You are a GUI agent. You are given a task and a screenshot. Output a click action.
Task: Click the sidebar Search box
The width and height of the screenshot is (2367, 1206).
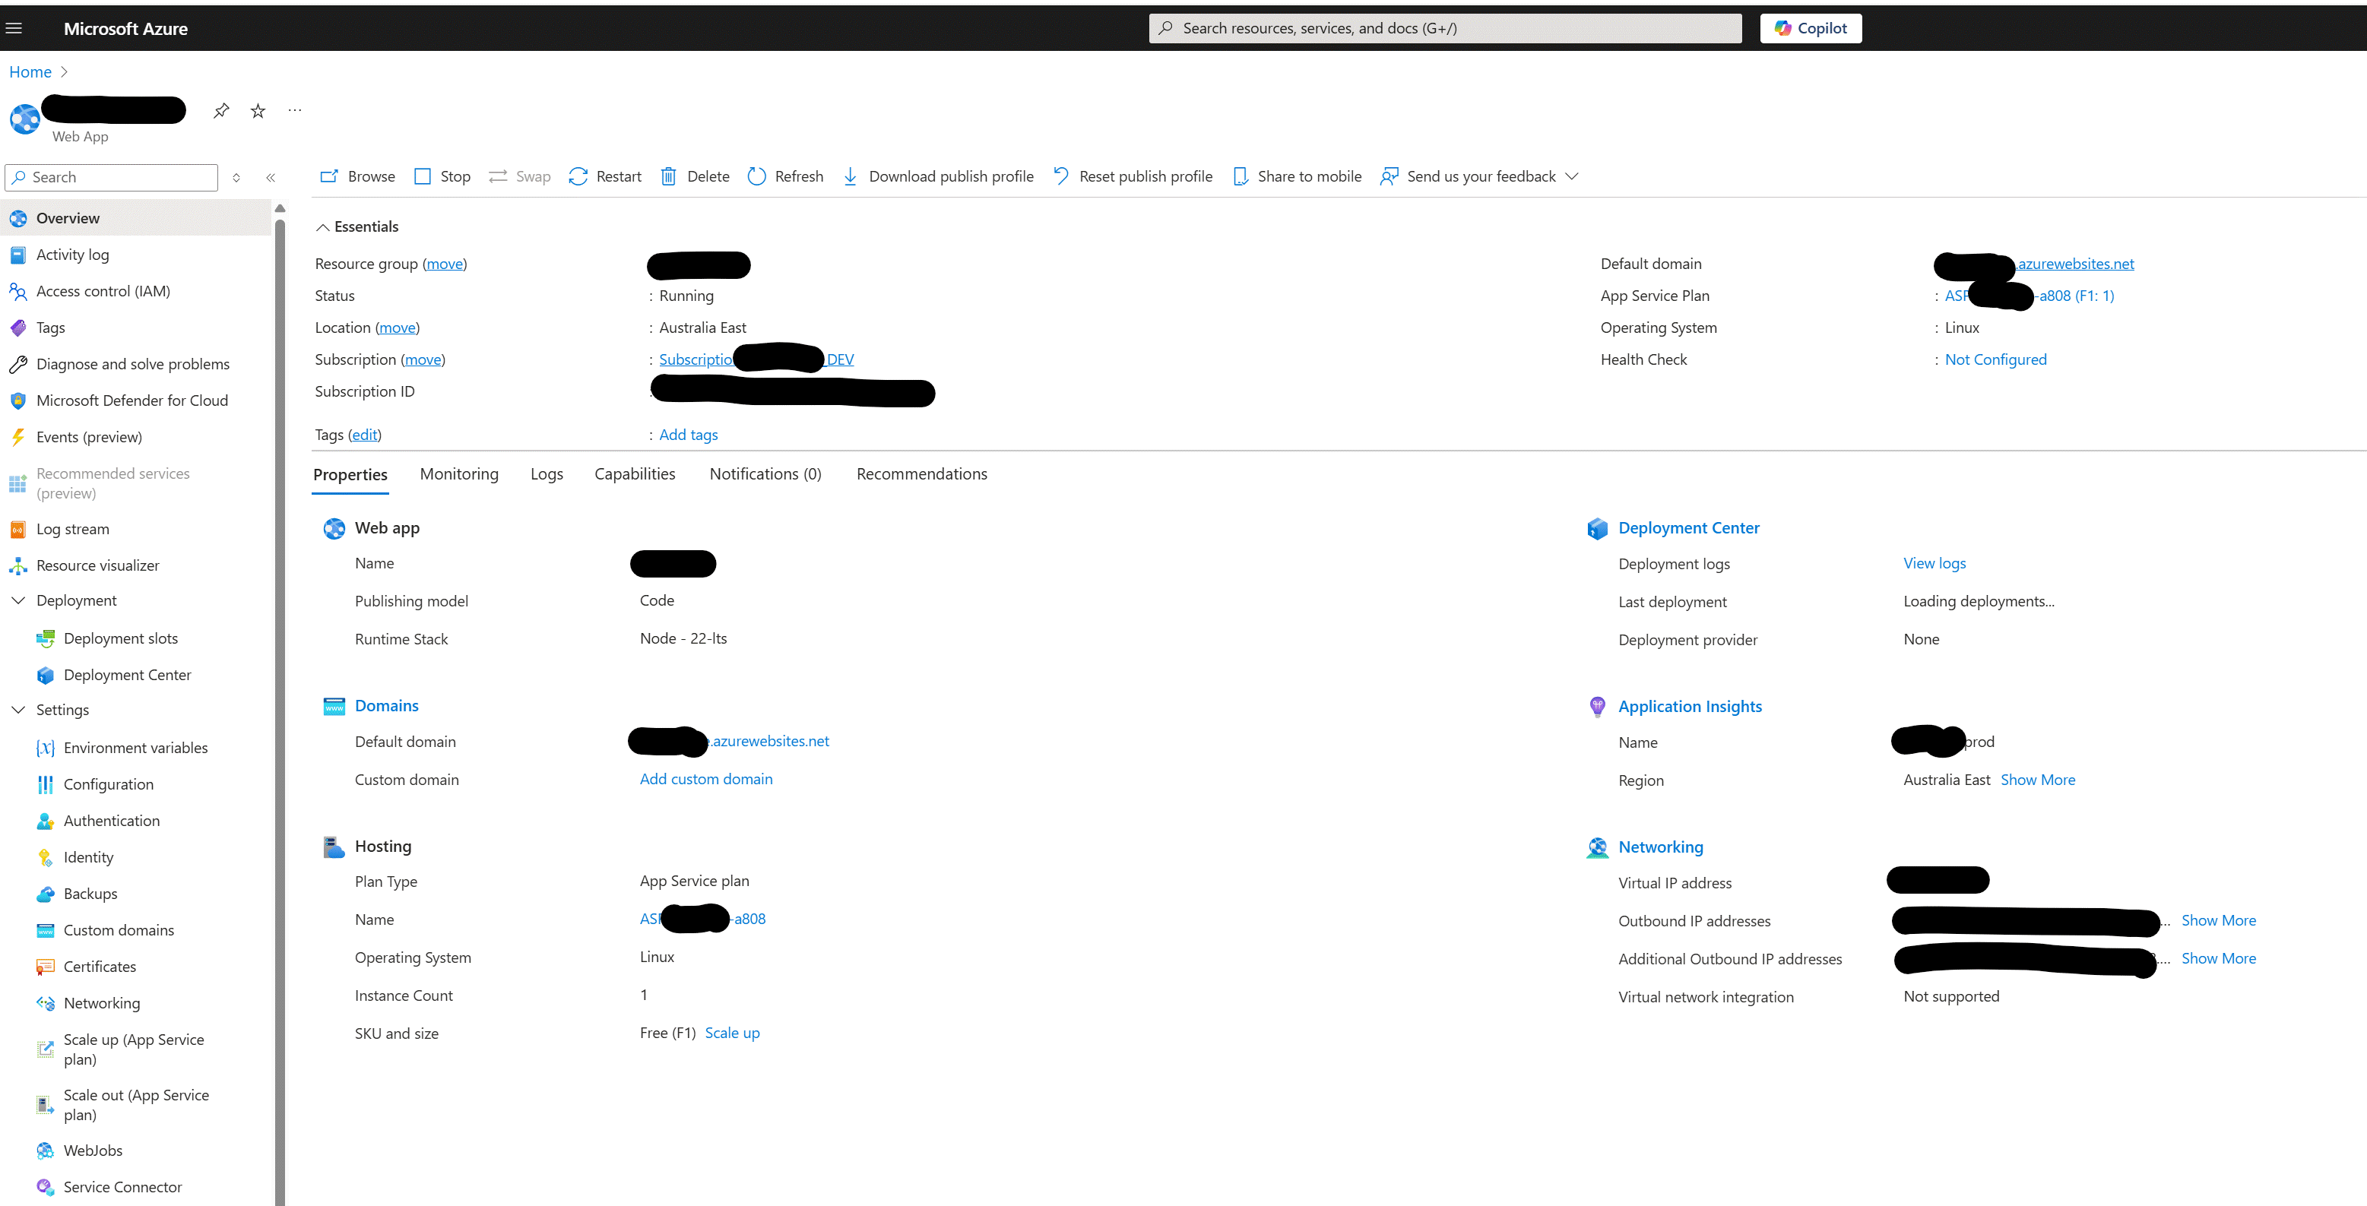pos(111,177)
